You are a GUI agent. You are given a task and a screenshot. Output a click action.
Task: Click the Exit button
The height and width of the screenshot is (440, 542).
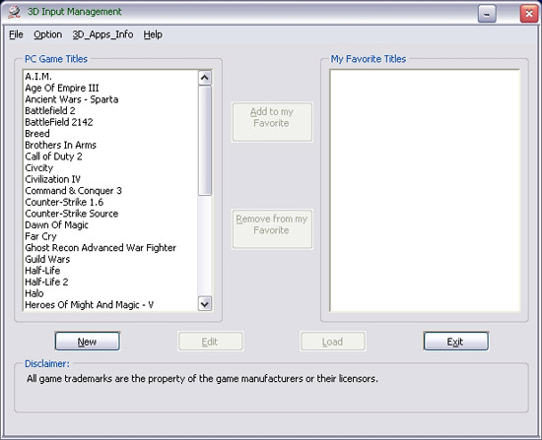(456, 342)
